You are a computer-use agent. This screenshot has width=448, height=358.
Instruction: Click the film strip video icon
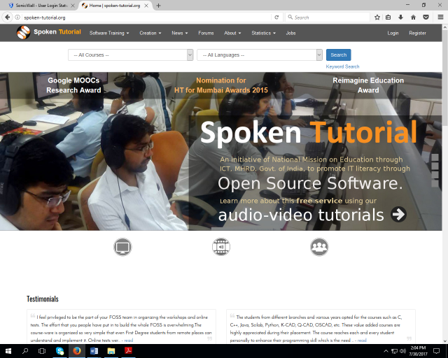[220, 247]
